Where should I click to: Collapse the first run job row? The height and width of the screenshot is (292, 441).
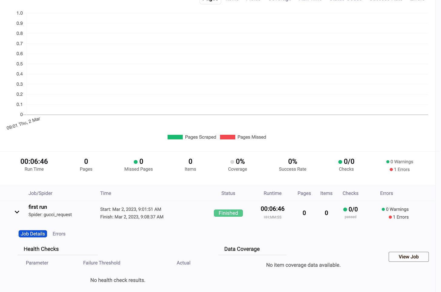[x=17, y=212]
